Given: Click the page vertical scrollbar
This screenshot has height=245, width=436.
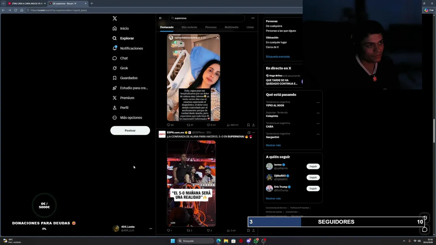Looking at the screenshot, I should (434, 131).
